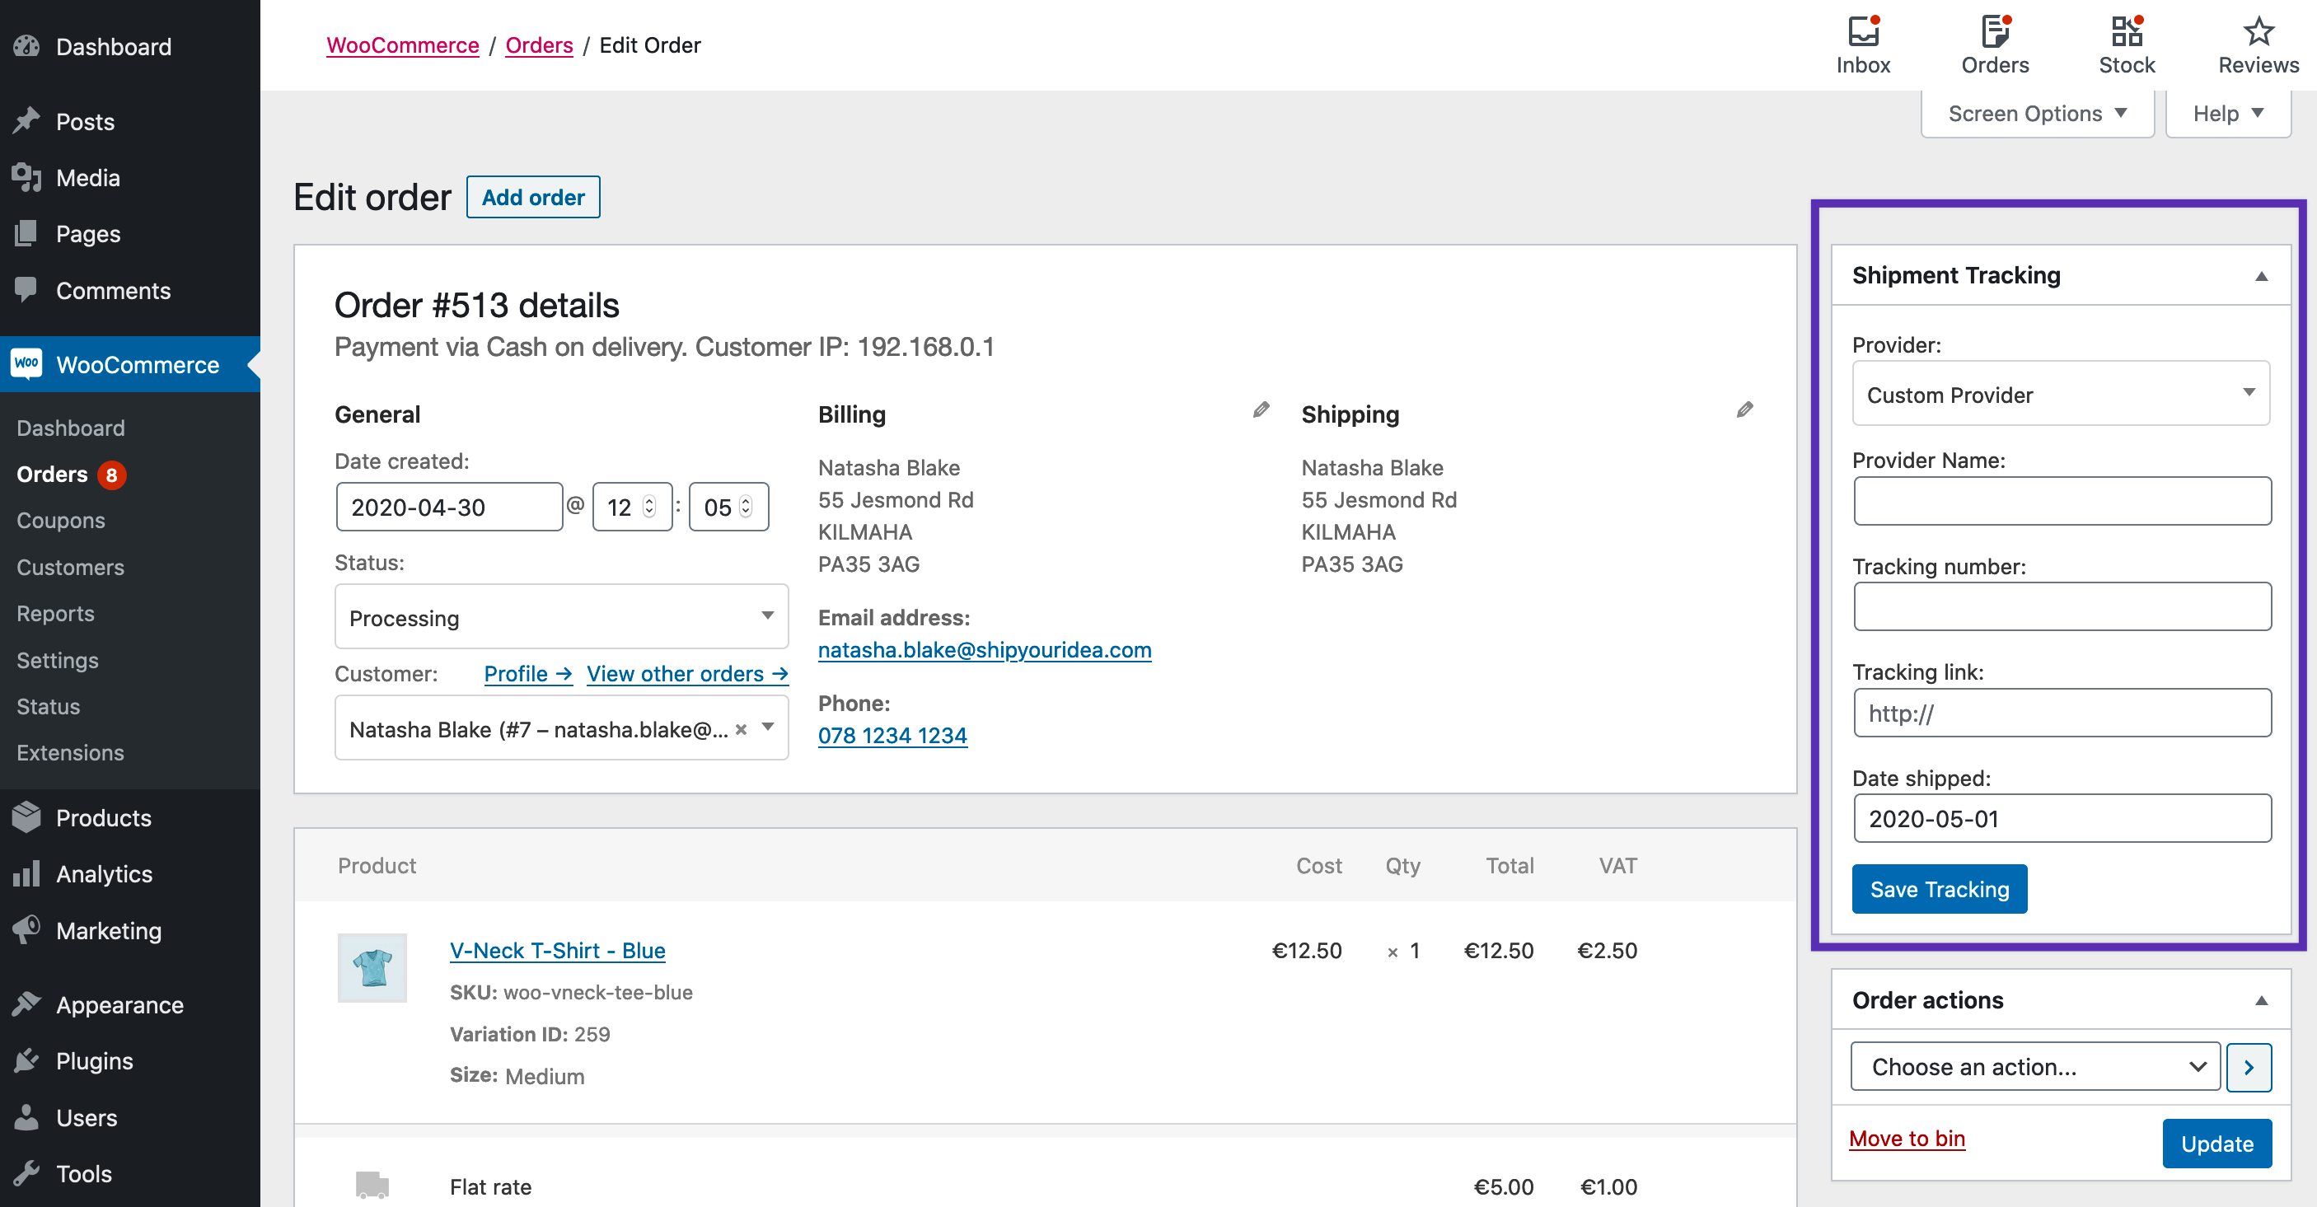Click the Dashboard gauge icon in sidebar

(27, 46)
